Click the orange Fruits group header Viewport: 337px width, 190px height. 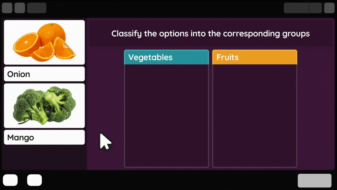click(x=255, y=57)
